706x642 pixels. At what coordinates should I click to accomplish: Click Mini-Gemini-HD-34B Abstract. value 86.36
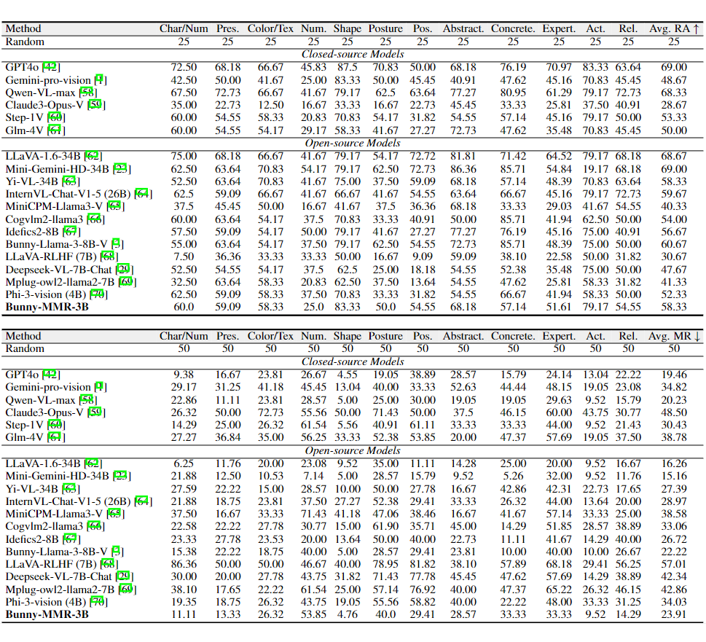click(x=463, y=169)
